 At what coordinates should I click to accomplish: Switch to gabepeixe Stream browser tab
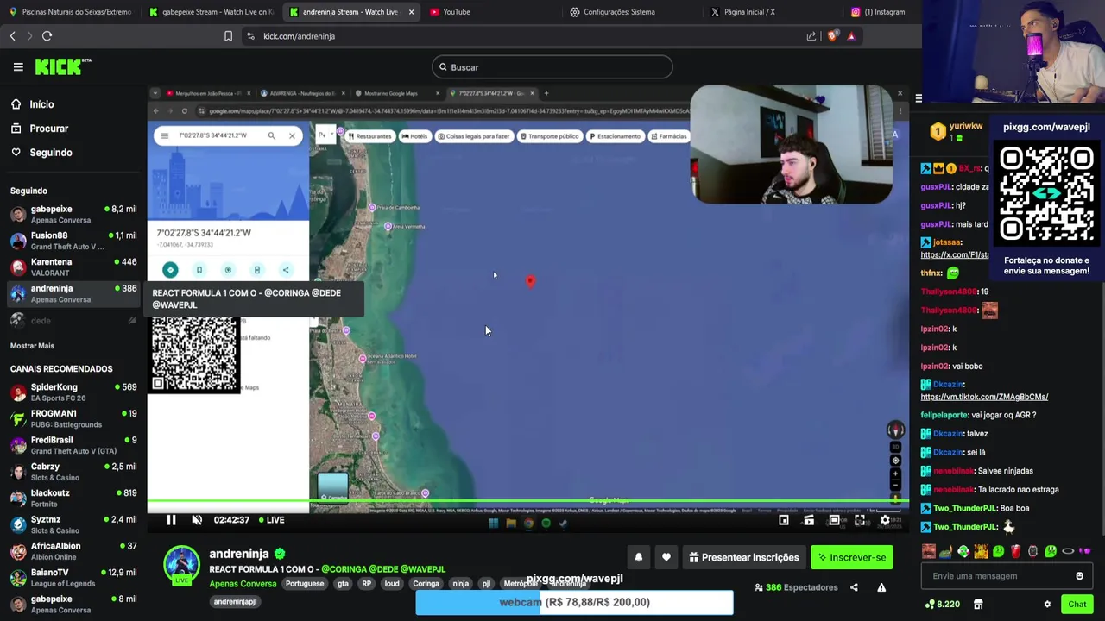coord(211,12)
